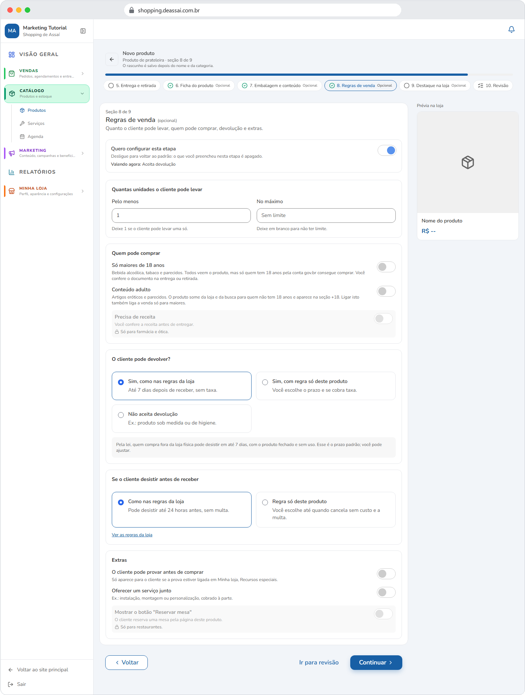Select Regra só deste produto for cancellation
This screenshot has height=695, width=525.
[326, 510]
